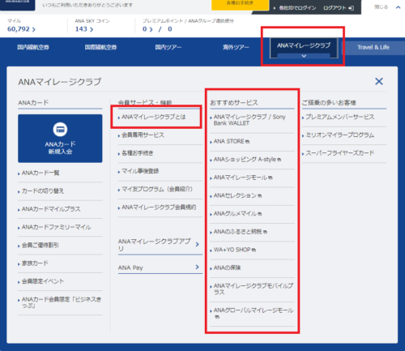Open the ANAショッピング A-style link
Viewport: 405px width, 351px height.
[247, 160]
